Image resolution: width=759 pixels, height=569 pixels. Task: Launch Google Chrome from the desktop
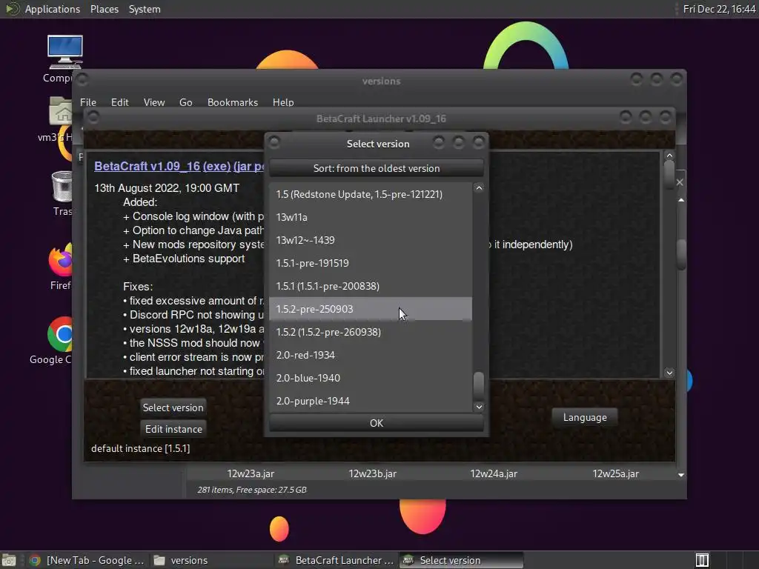tap(60, 334)
